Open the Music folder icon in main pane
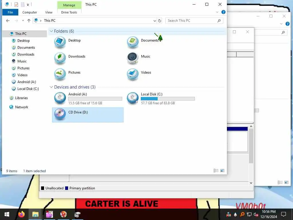This screenshot has height=220, width=293. click(x=133, y=58)
